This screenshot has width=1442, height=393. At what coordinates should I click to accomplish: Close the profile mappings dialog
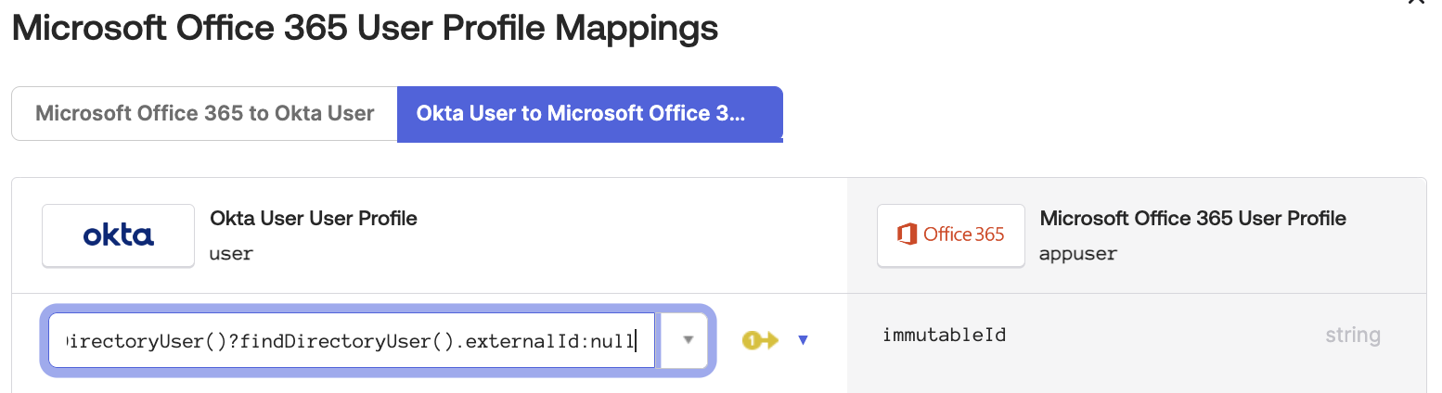click(x=1416, y=3)
